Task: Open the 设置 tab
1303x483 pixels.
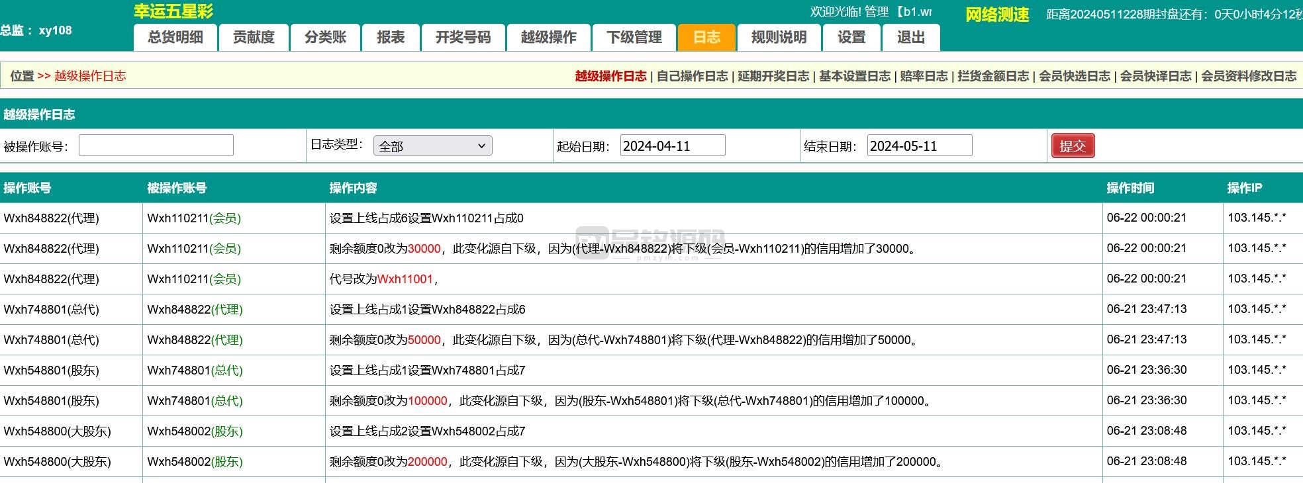Action: 851,38
